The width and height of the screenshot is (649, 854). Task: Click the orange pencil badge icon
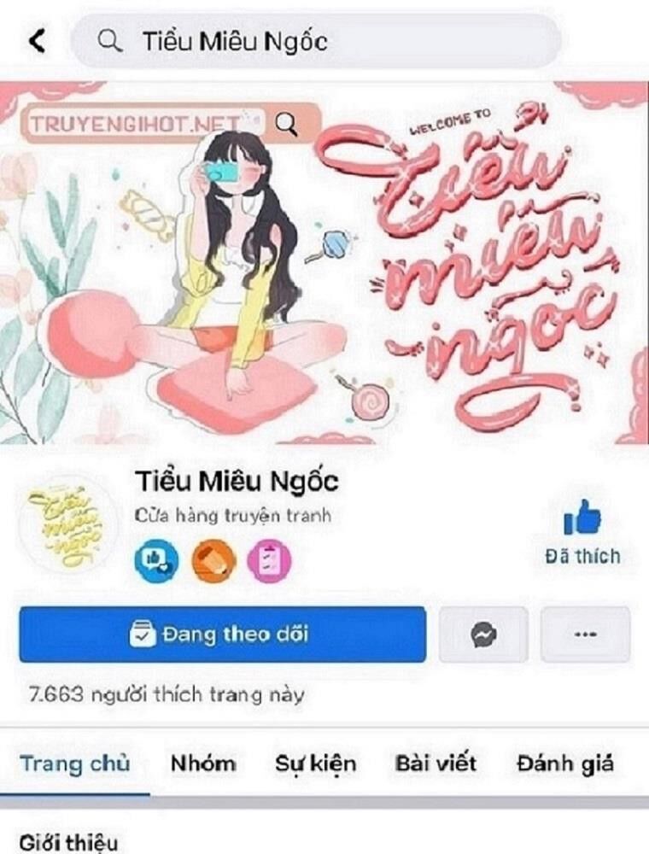click(x=214, y=560)
